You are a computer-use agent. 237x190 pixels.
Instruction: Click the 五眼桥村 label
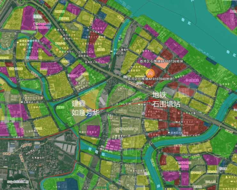coord(18,137)
